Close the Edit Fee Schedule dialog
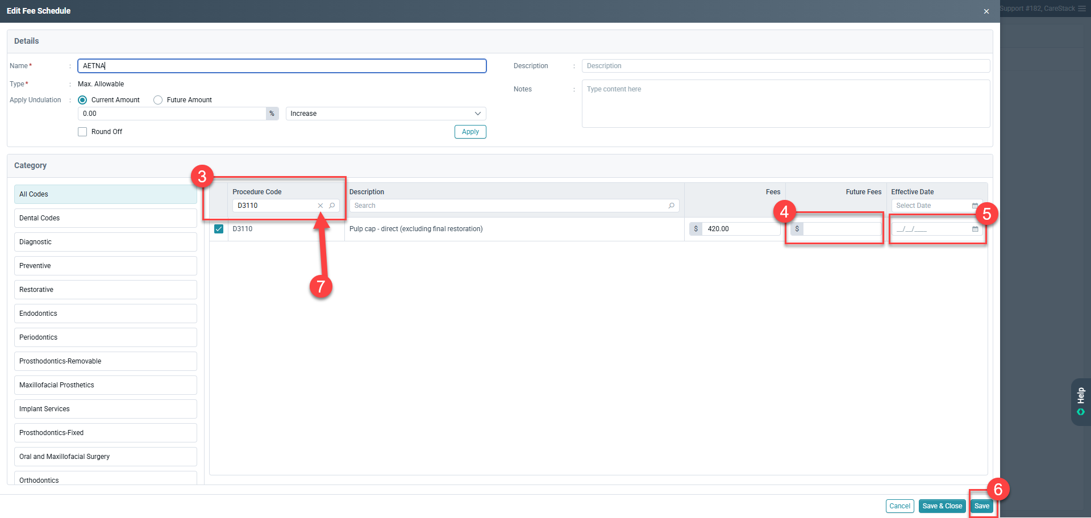 986,11
